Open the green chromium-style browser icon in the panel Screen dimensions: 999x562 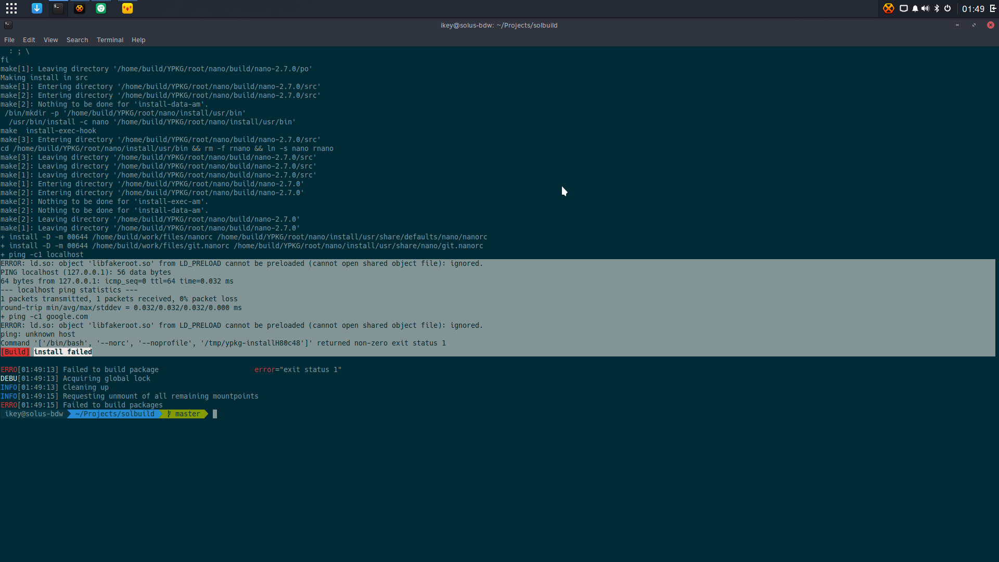tap(101, 8)
